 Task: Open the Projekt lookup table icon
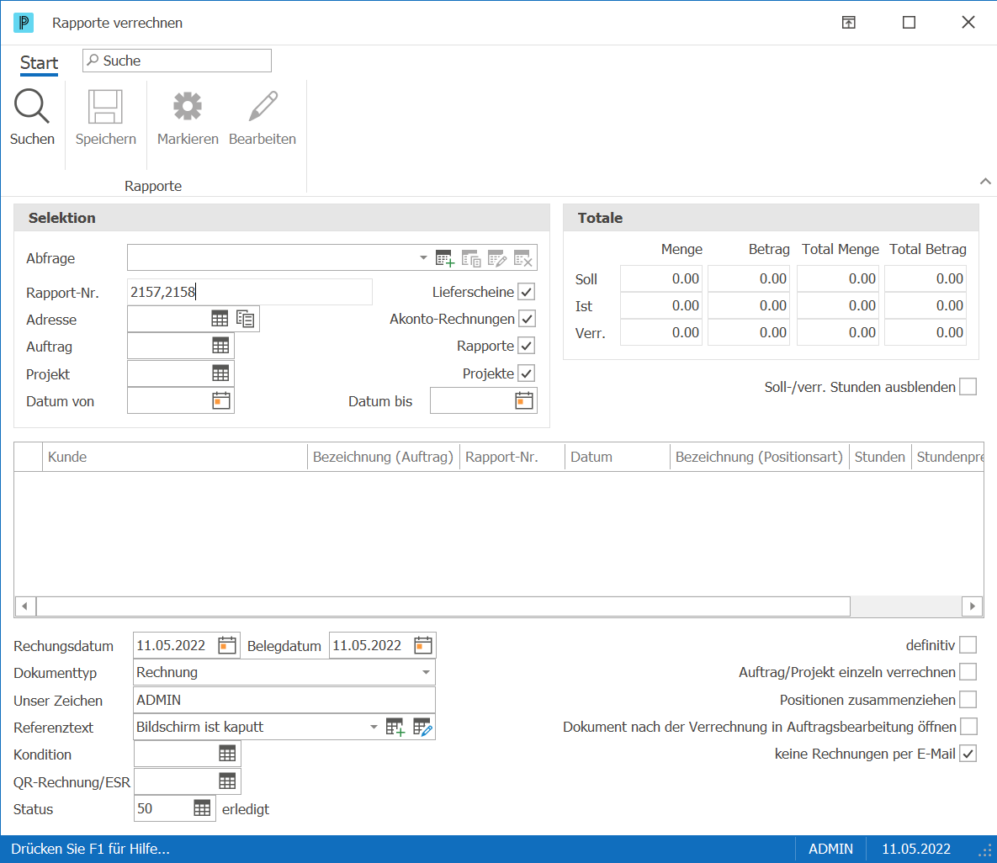(x=220, y=373)
